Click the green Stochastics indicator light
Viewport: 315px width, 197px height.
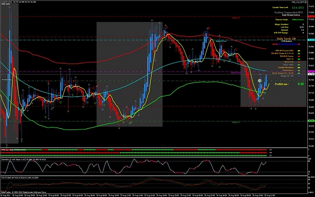[x=299, y=71]
